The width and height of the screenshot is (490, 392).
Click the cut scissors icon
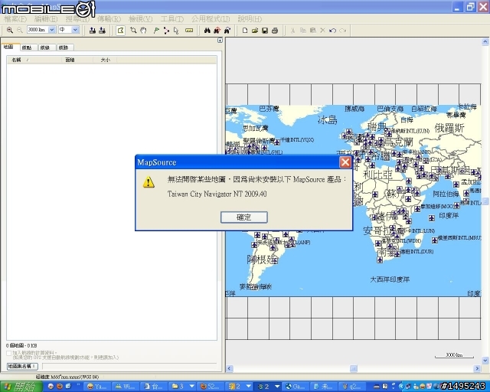click(x=292, y=31)
